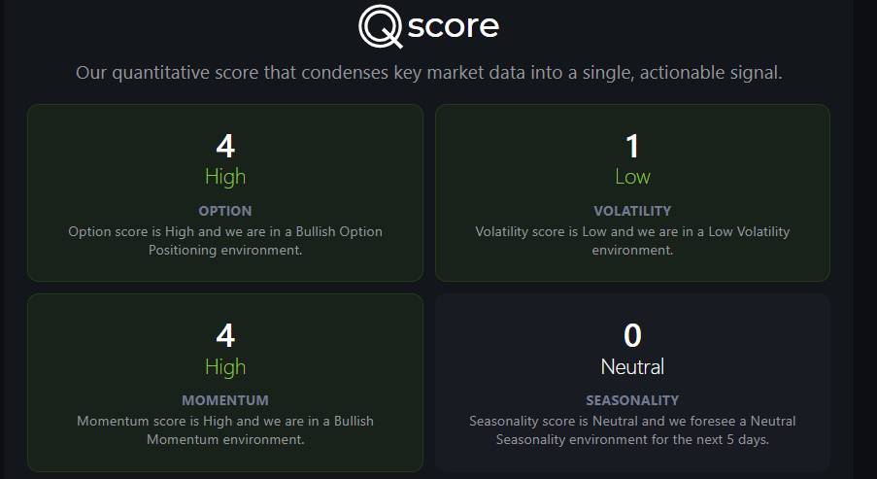Click the green Low label under Volatility

632,177
